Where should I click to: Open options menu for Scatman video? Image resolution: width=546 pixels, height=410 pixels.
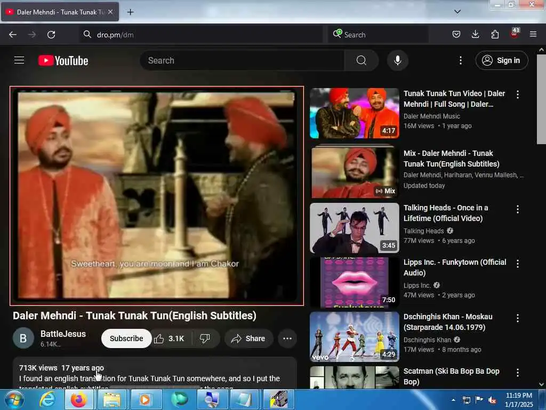pos(518,372)
